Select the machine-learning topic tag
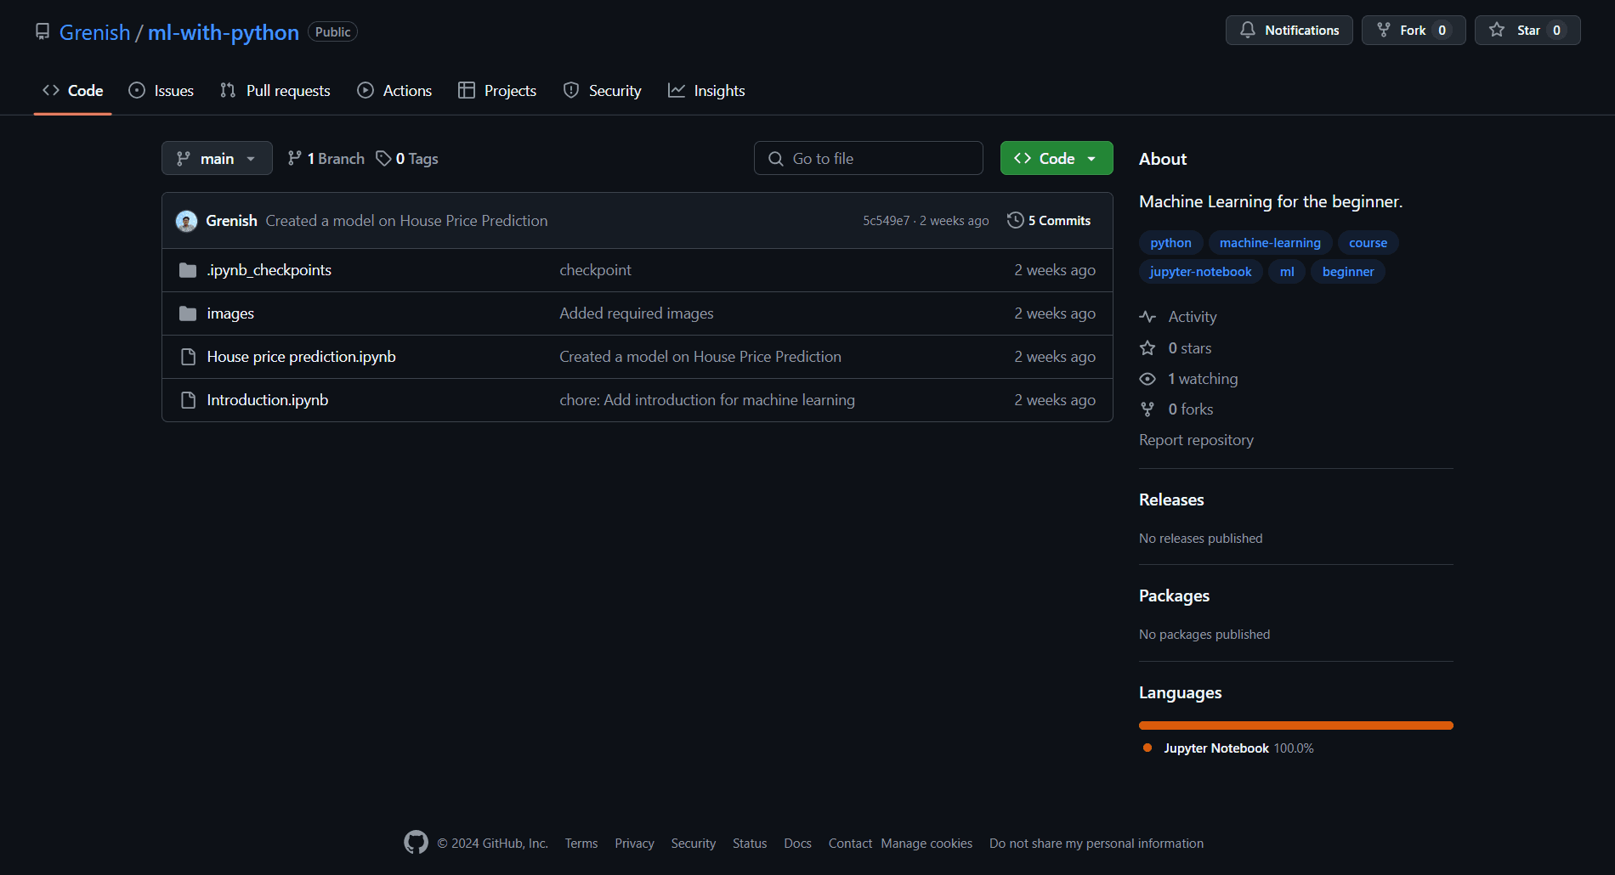This screenshot has height=875, width=1615. click(1270, 243)
